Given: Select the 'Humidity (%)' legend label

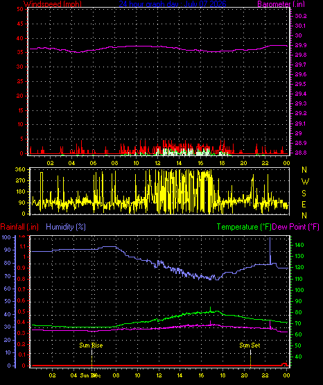Looking at the screenshot, I should coord(66,227).
